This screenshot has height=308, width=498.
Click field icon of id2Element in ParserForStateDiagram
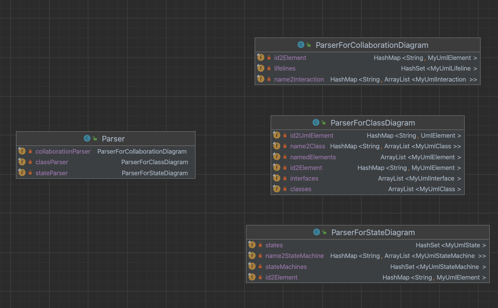click(252, 277)
